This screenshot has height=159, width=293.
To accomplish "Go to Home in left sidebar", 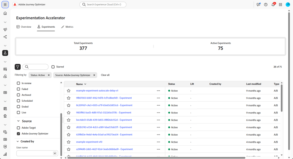I will coord(5,13).
